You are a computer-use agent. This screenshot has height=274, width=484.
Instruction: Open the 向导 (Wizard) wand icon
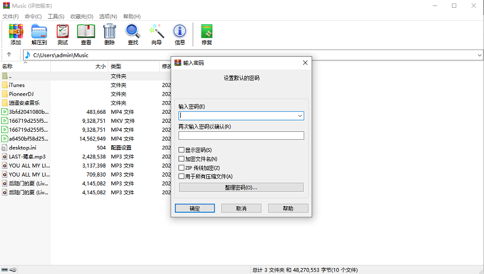[157, 32]
